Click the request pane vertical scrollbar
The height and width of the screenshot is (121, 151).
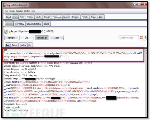pos(146,83)
